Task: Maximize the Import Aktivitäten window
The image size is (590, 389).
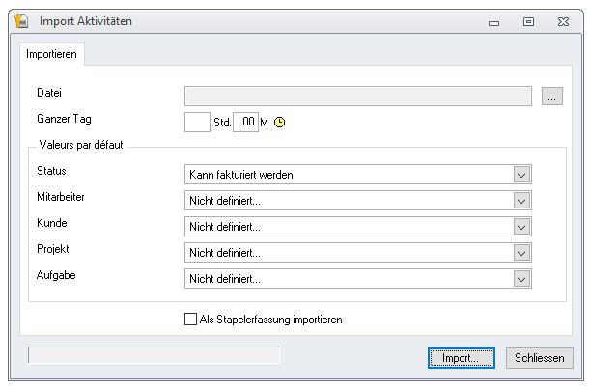Action: [x=528, y=22]
